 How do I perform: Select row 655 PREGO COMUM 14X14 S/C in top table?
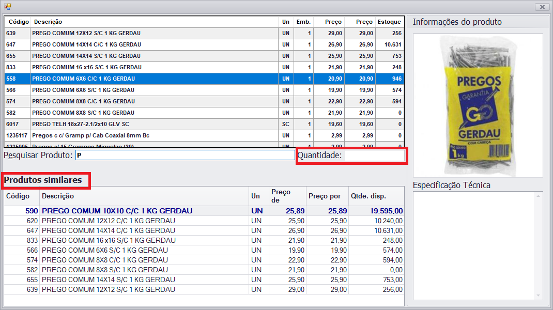tap(204, 56)
